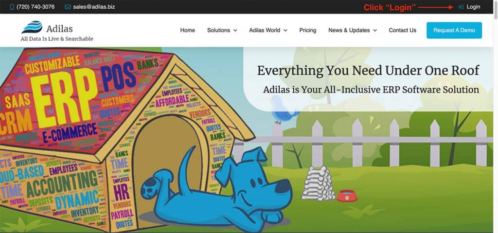Viewport: 498px width, 233px height.
Task: Click the sales@adilas.biz email link
Action: point(94,7)
